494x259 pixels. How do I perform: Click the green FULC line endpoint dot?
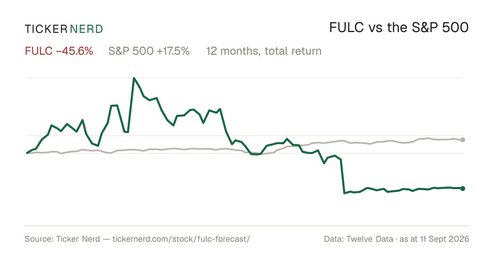point(463,188)
